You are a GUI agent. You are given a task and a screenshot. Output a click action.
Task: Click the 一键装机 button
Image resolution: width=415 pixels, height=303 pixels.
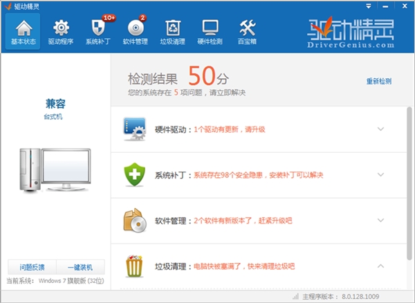tap(80, 267)
